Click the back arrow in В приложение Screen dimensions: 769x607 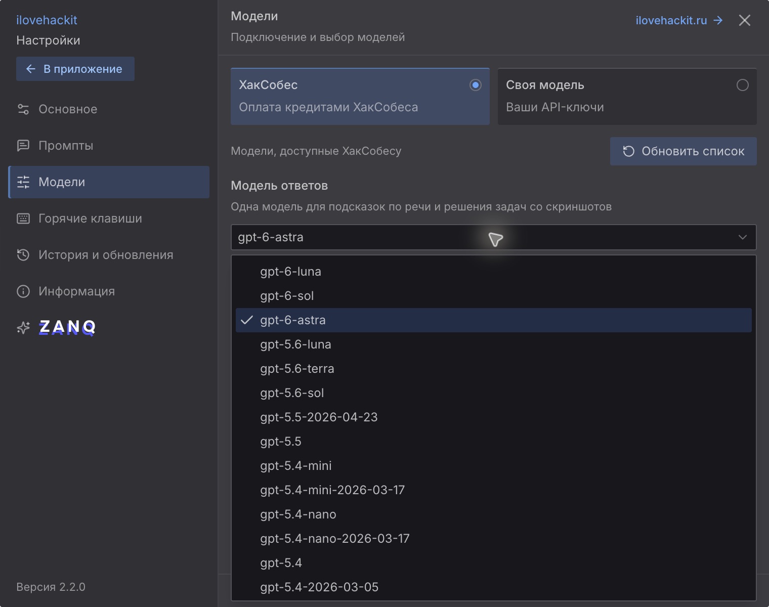tap(31, 69)
